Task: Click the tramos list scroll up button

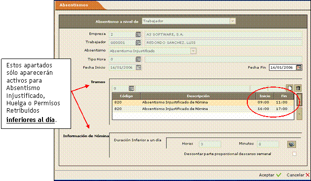Action: [299, 99]
